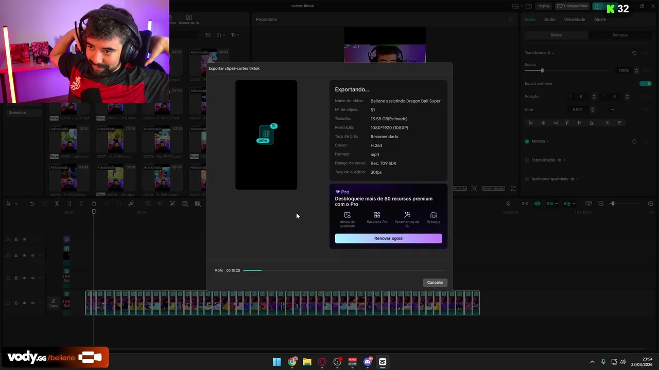Cancel the export in progress
Viewport: 659px width, 370px height.
click(435, 282)
